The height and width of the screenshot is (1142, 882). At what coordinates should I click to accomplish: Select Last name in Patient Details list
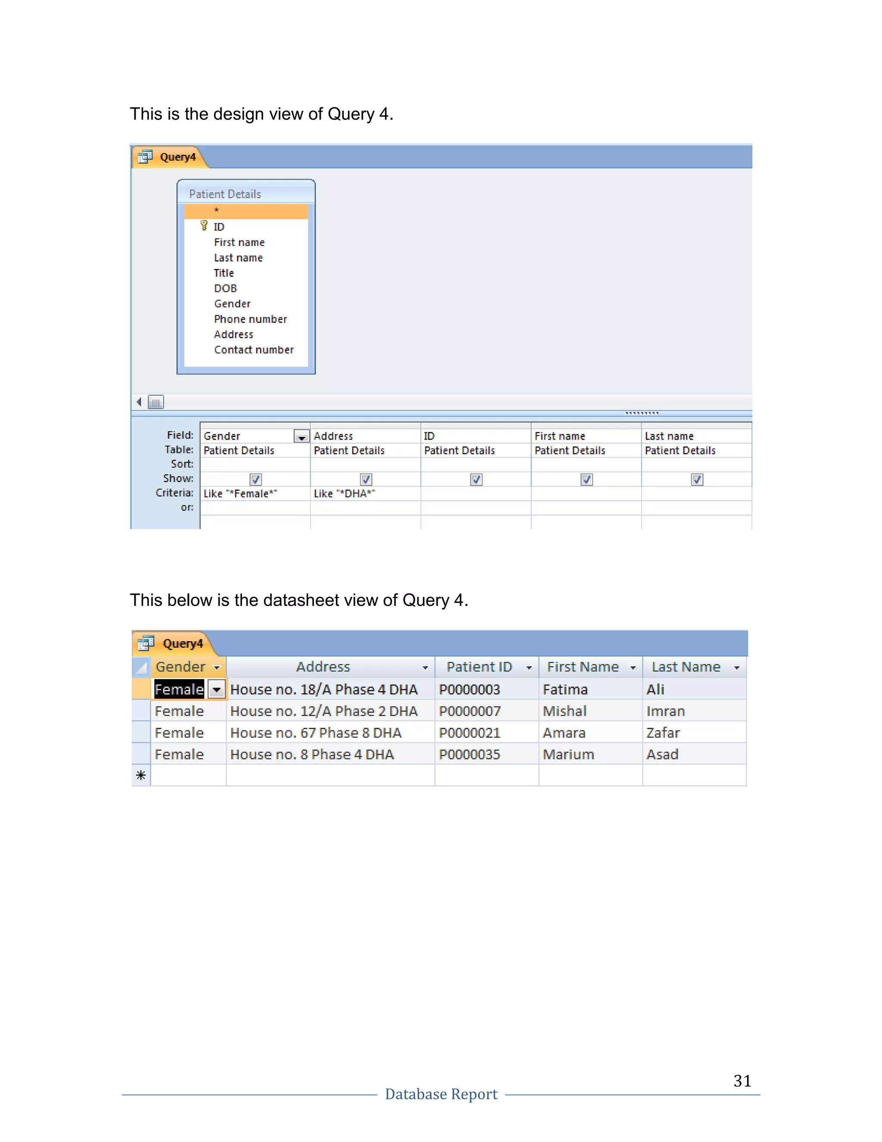coord(246,258)
